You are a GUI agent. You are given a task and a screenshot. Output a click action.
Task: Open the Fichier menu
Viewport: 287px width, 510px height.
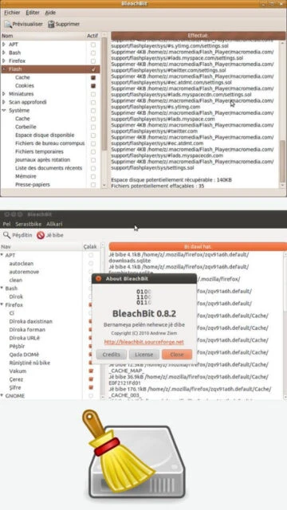12,13
